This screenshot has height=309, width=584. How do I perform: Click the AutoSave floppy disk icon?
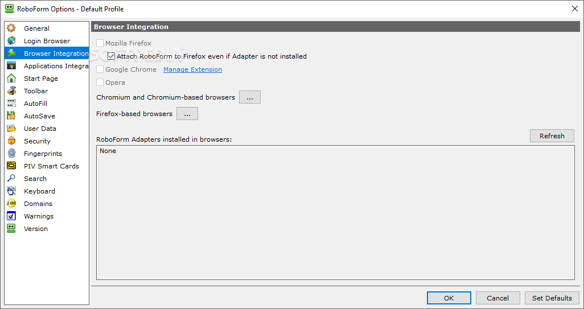point(11,116)
